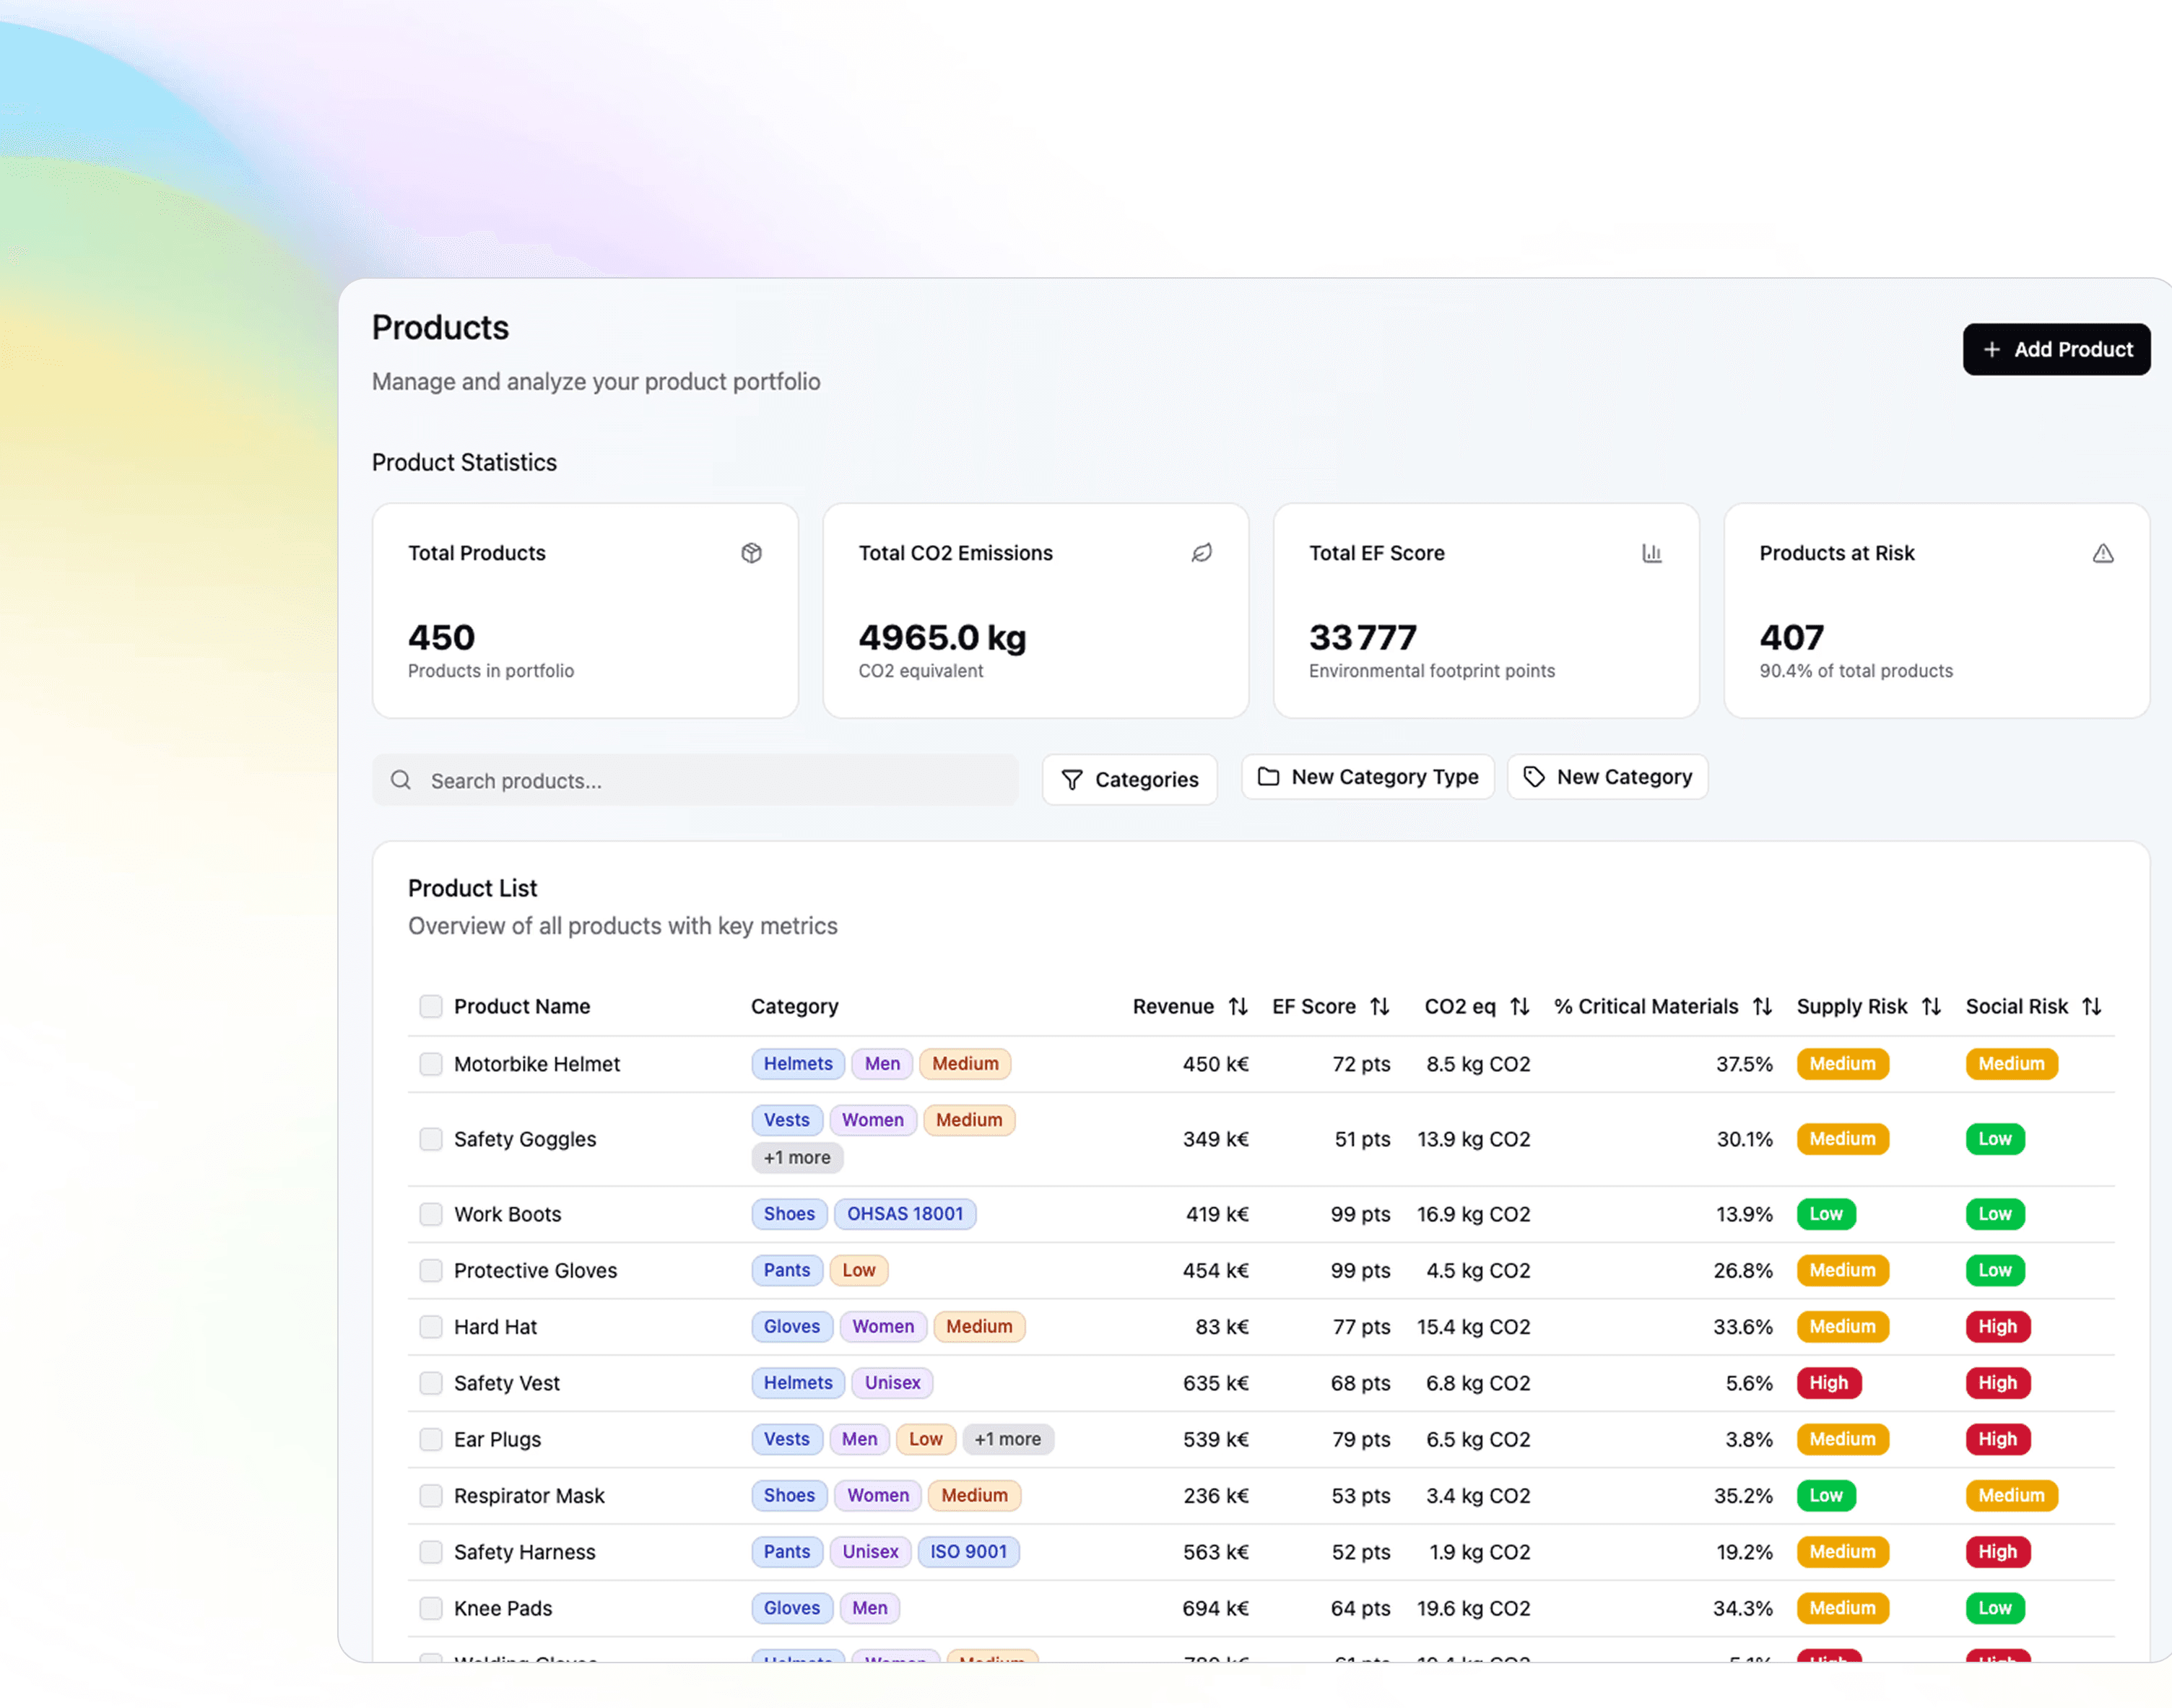Click the New Category button

tap(1607, 777)
